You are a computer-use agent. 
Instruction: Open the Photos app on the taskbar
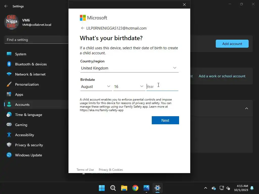[x=146, y=188]
